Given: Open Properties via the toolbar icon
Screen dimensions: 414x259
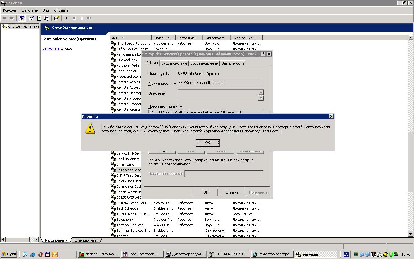Looking at the screenshot, I should click(31, 18).
